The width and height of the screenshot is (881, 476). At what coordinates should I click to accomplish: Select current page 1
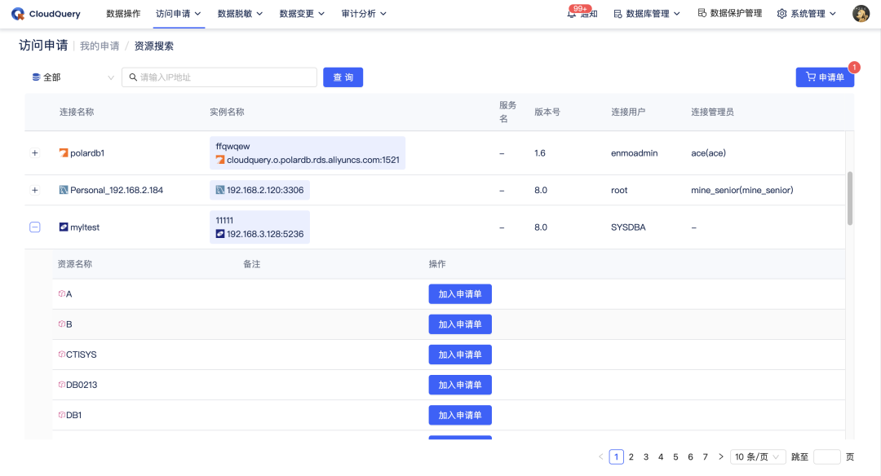point(617,457)
